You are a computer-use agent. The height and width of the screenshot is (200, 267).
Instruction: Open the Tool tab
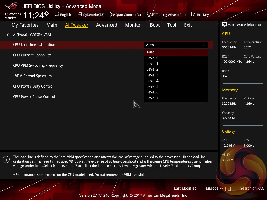pos(172,25)
